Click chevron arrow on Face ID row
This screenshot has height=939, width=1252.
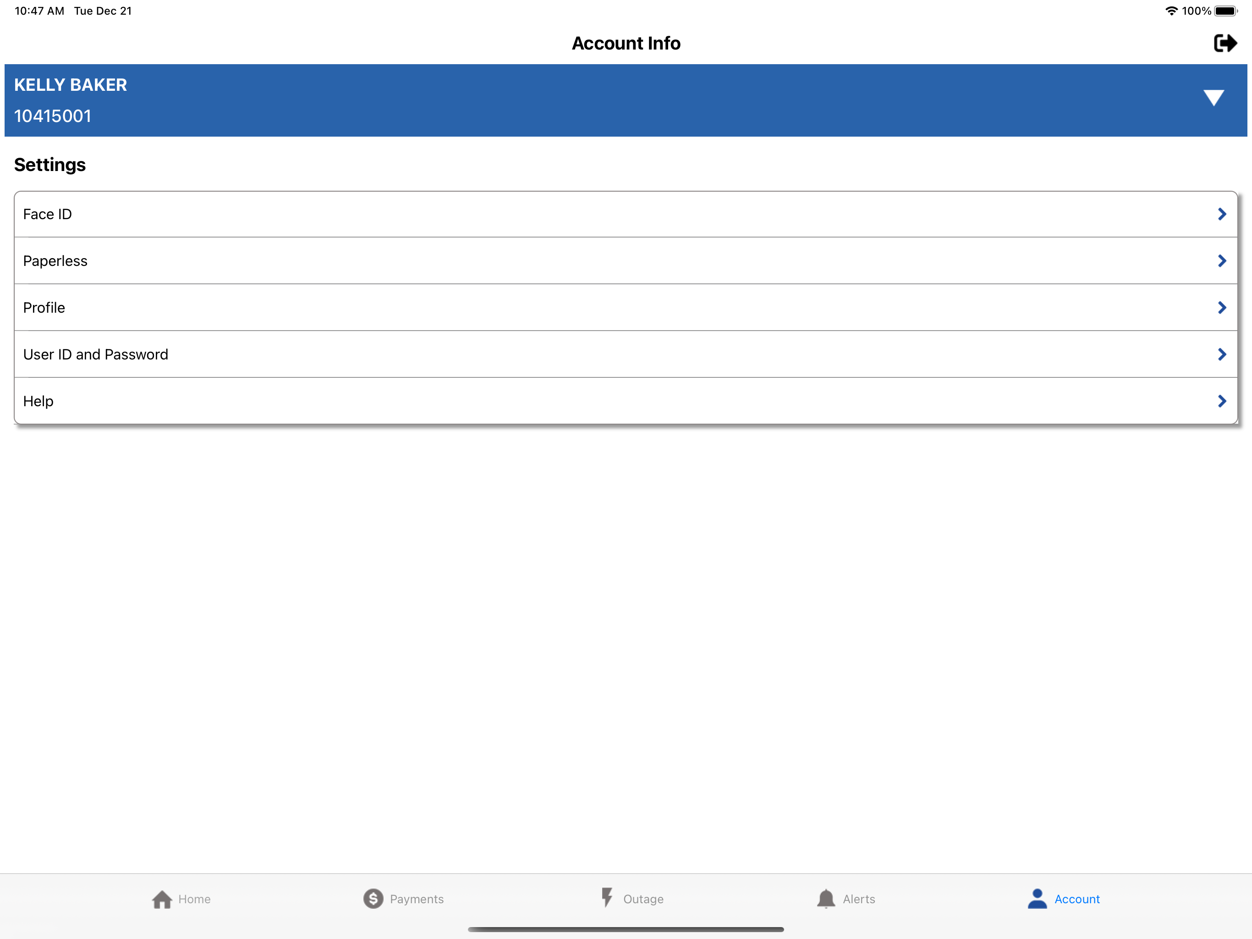pos(1222,214)
